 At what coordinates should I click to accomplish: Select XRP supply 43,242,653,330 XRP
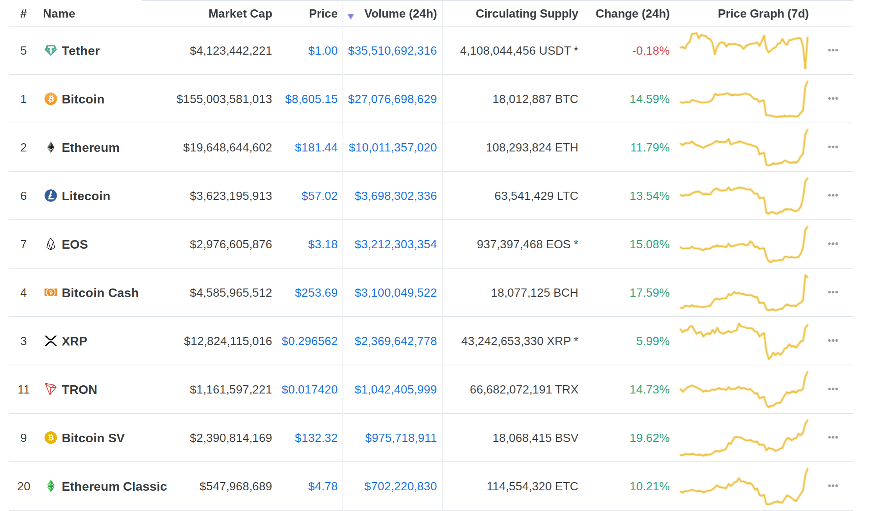click(x=516, y=341)
